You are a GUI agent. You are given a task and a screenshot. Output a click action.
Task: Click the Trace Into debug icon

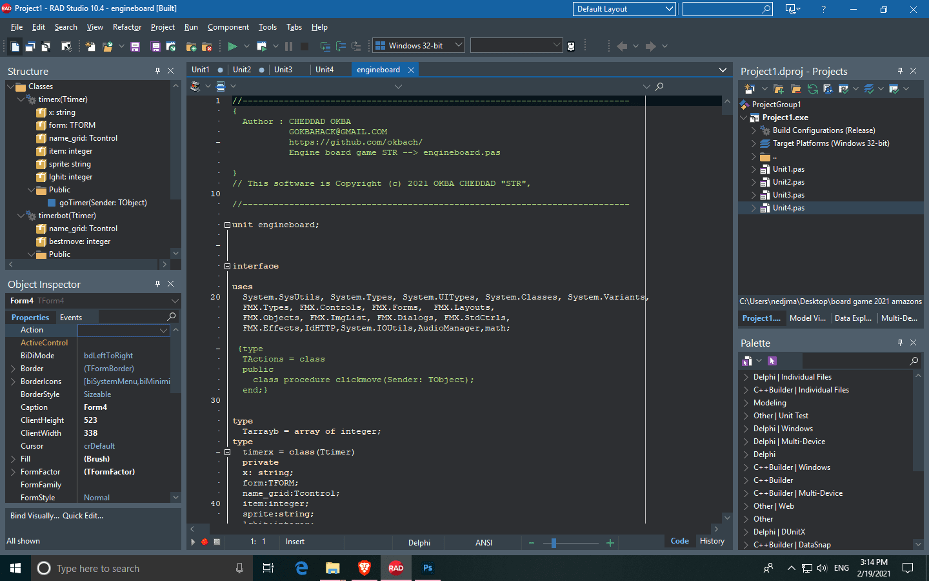[325, 46]
